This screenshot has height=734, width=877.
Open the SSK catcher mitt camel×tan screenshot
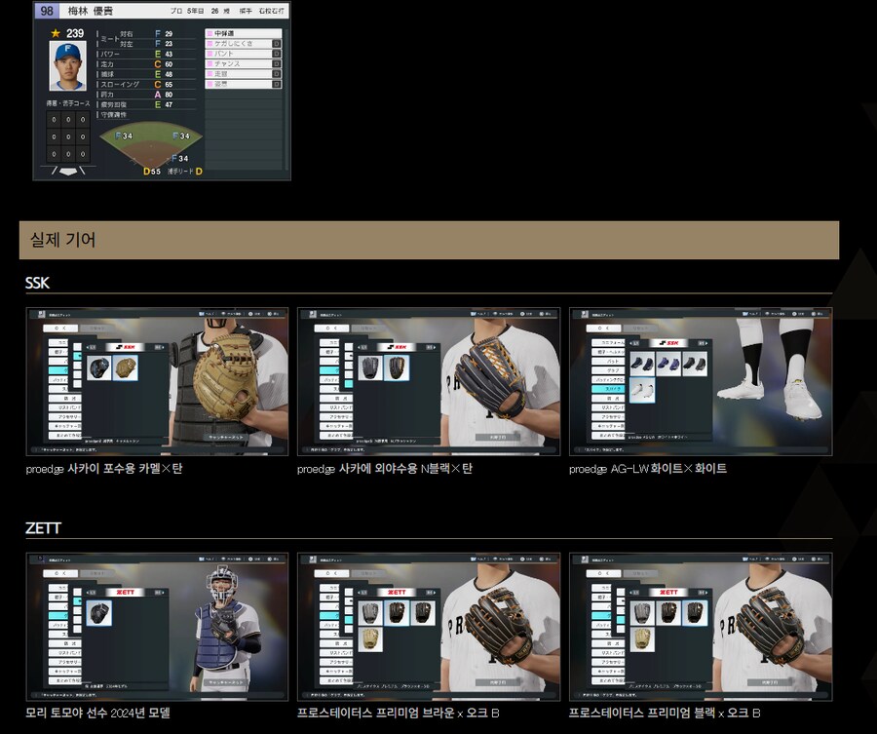[157, 382]
